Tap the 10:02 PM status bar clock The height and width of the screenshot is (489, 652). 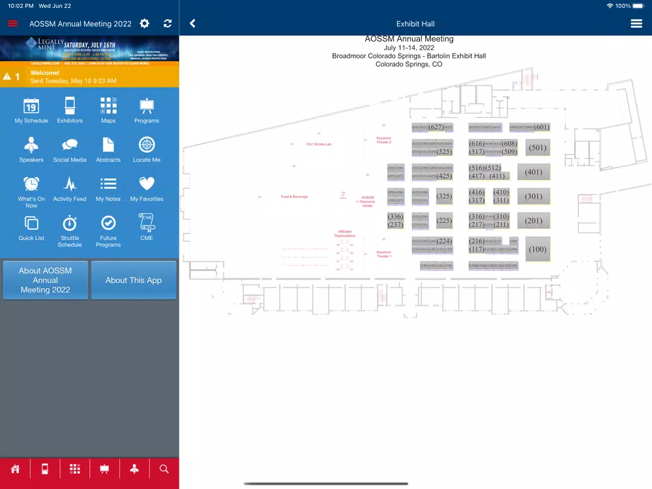click(21, 6)
